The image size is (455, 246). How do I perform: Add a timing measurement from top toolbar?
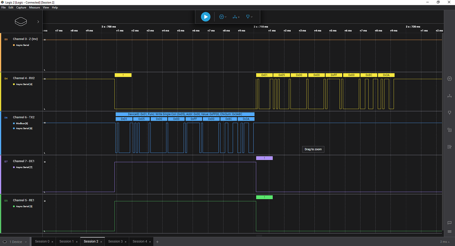pyautogui.click(x=236, y=16)
